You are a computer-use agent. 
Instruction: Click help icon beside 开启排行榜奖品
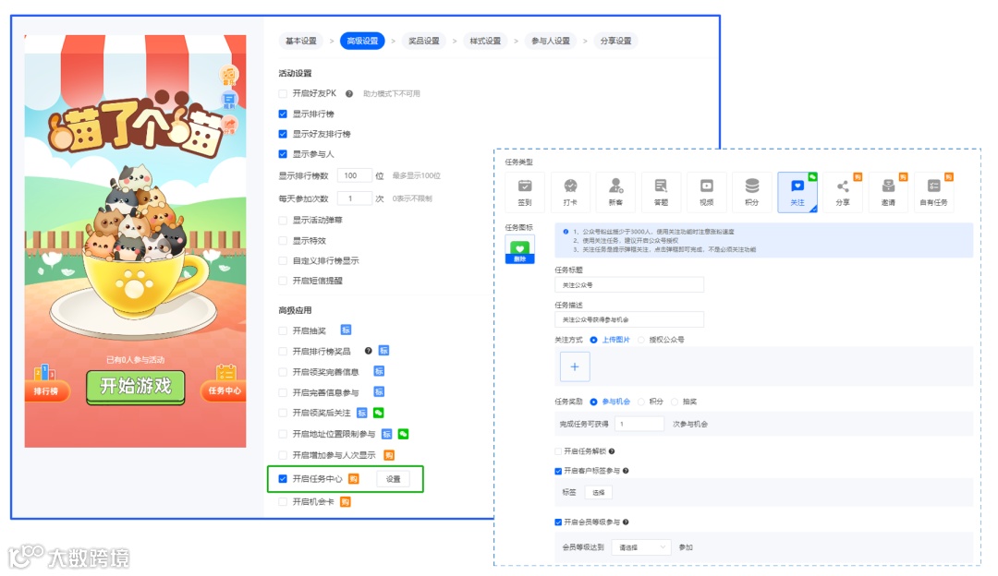[x=368, y=351]
